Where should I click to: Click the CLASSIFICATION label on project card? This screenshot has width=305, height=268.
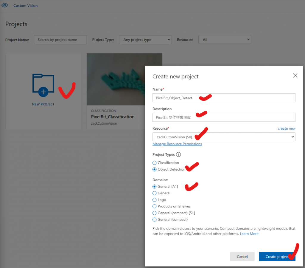[103, 111]
